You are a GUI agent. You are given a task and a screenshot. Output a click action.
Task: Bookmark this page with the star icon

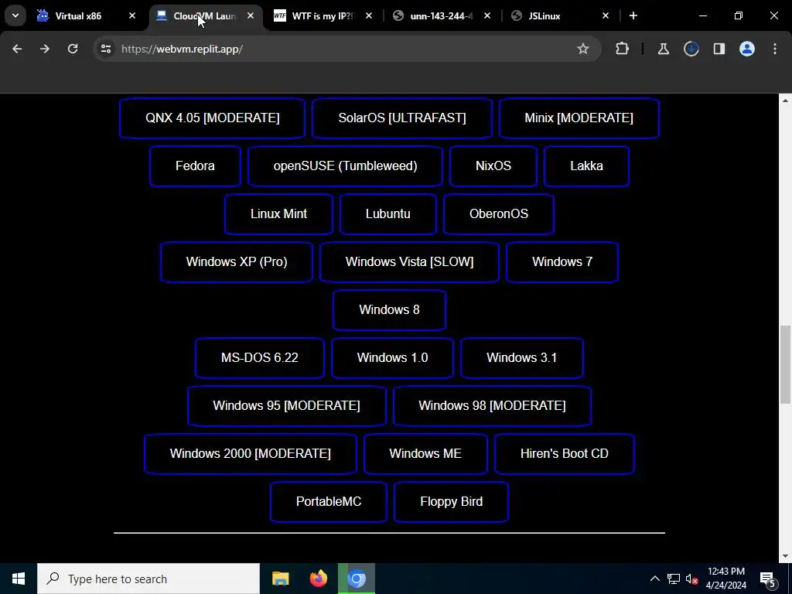[583, 49]
